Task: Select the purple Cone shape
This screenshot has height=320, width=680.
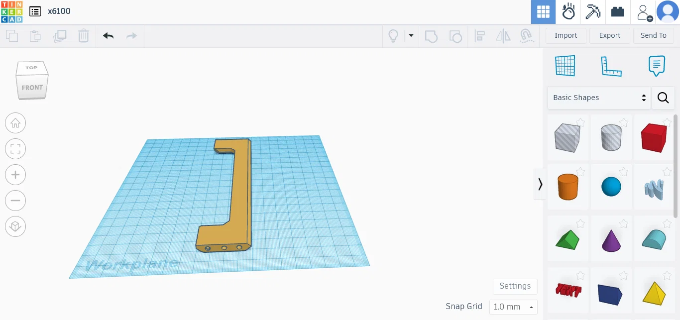Action: [x=611, y=239]
